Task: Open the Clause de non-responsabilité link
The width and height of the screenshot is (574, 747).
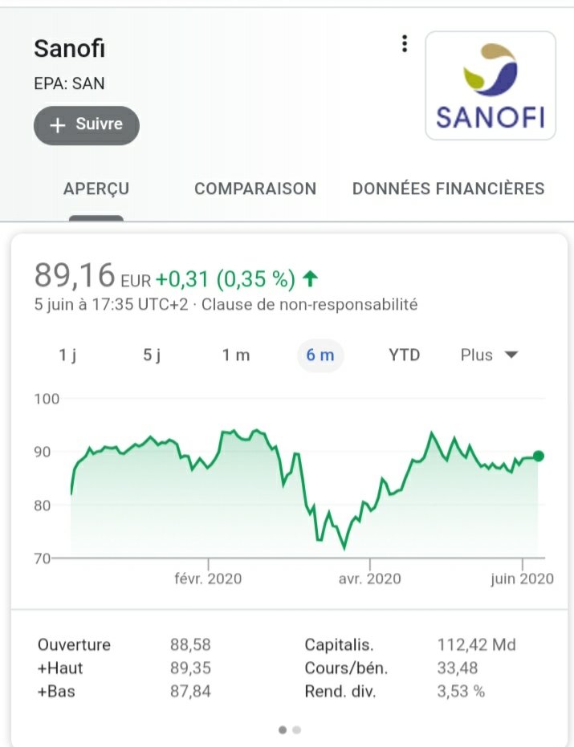Action: point(309,304)
